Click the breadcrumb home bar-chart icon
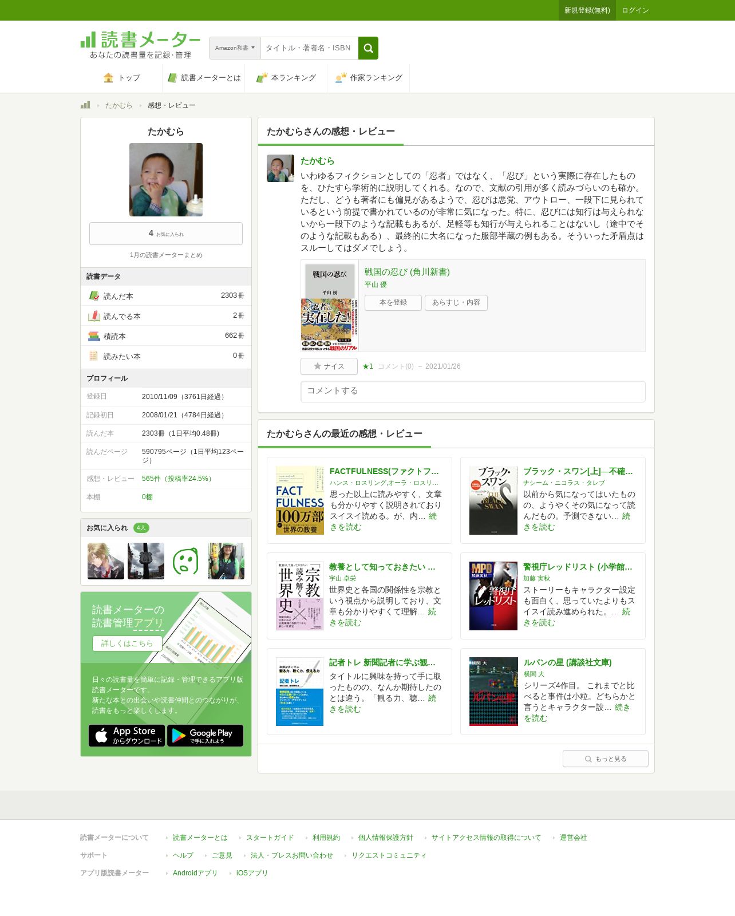735x916 pixels. point(85,105)
